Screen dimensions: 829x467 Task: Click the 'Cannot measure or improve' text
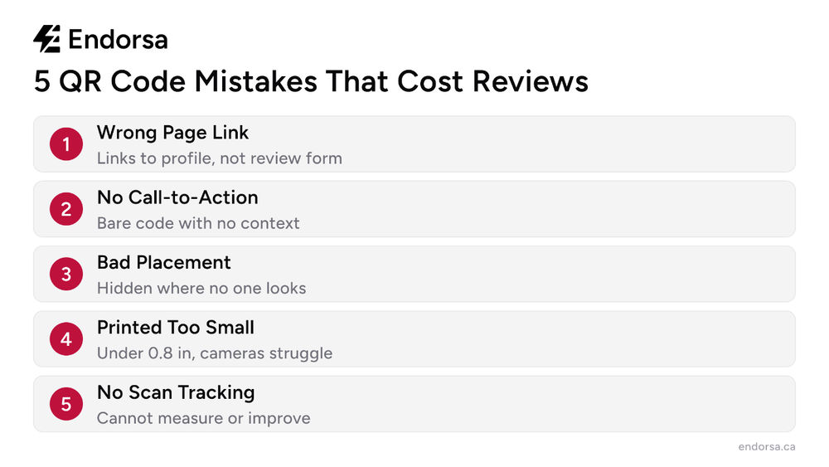204,418
